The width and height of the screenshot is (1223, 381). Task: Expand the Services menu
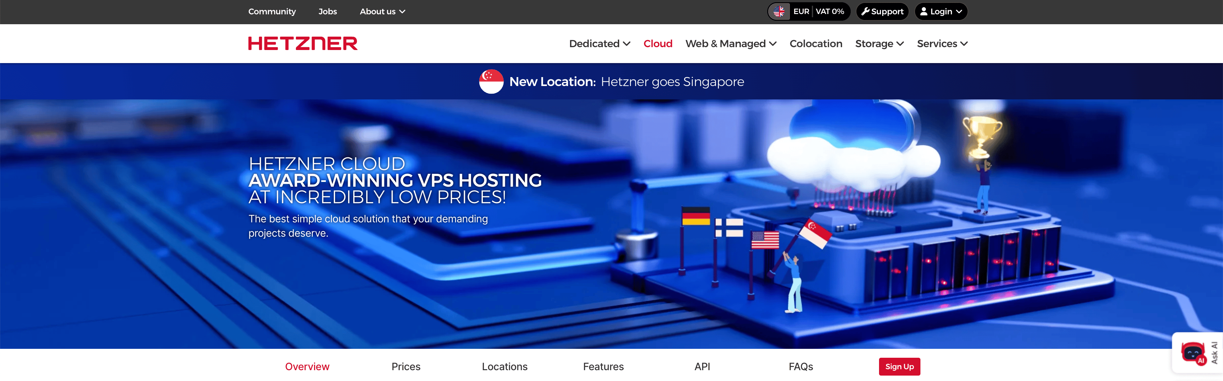(942, 44)
